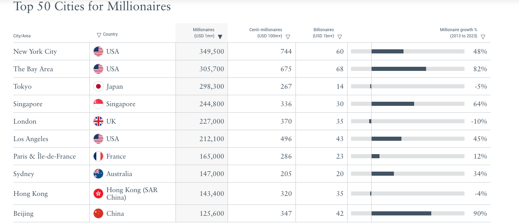Sort by Billionaires column arrow

coord(340,37)
